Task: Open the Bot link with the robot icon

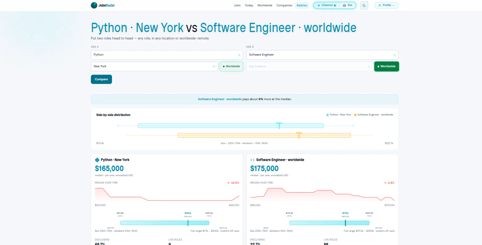Action: pyautogui.click(x=347, y=5)
